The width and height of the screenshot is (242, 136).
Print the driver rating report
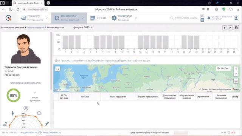(236, 28)
